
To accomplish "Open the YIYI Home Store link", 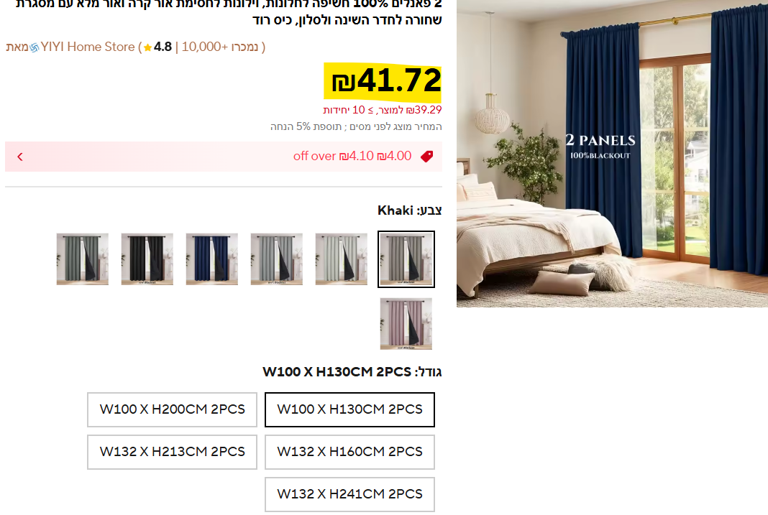I will (x=88, y=47).
